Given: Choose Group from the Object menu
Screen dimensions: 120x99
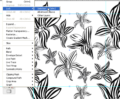Looking at the screenshot, I should (18, 2).
